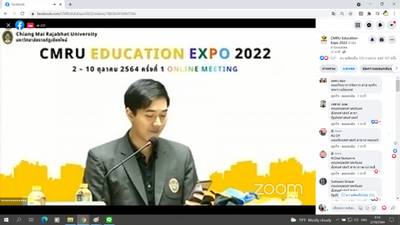Show more tabs with the right chevron

(x=396, y=68)
